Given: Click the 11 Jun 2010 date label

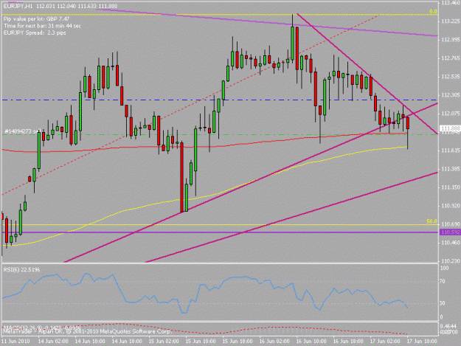Looking at the screenshot, I should [x=15, y=342].
